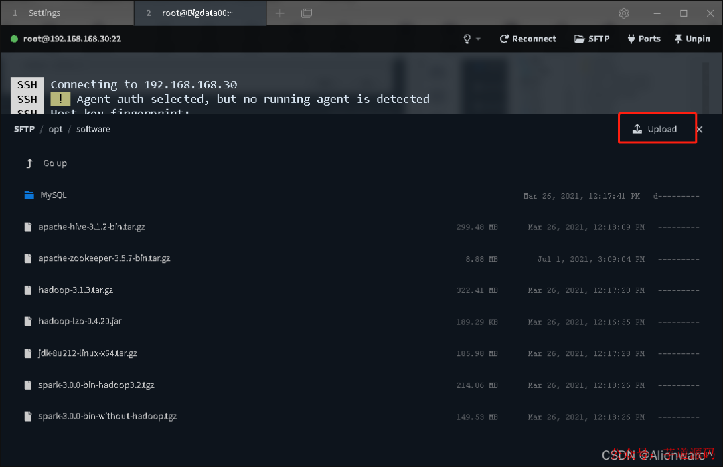Click file icon of spark-3.0.0-bin-hadoop3.2
723x467 pixels.
[x=28, y=385]
